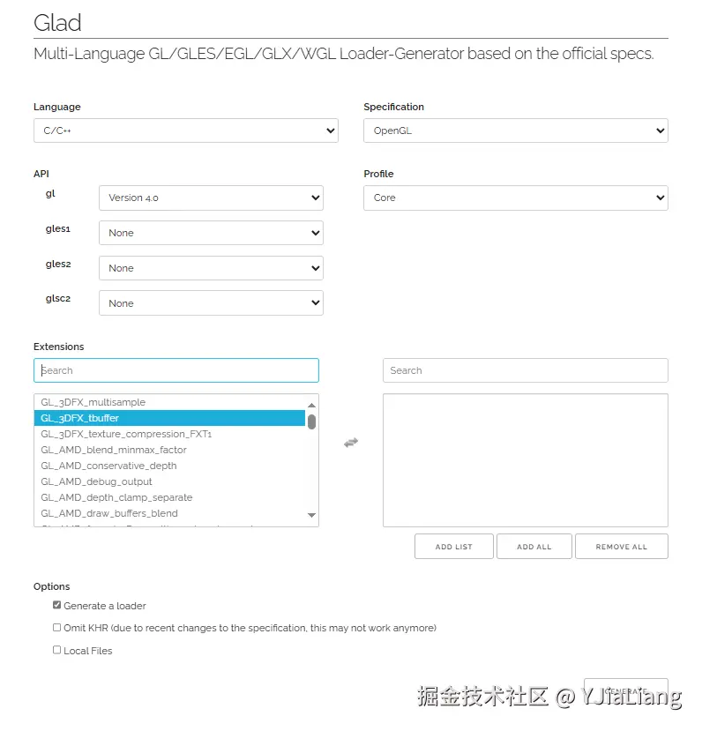The image size is (702, 731).
Task: Enable the Omit KHR checkbox
Action: coord(56,627)
